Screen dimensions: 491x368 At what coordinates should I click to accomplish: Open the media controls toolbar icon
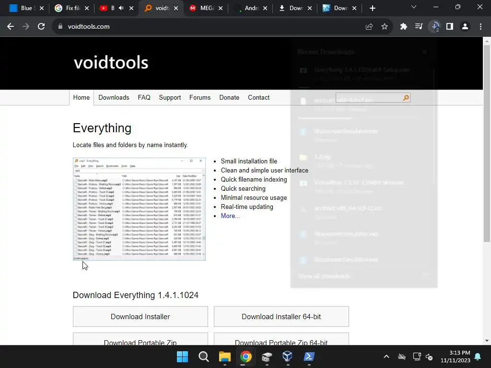click(x=419, y=27)
